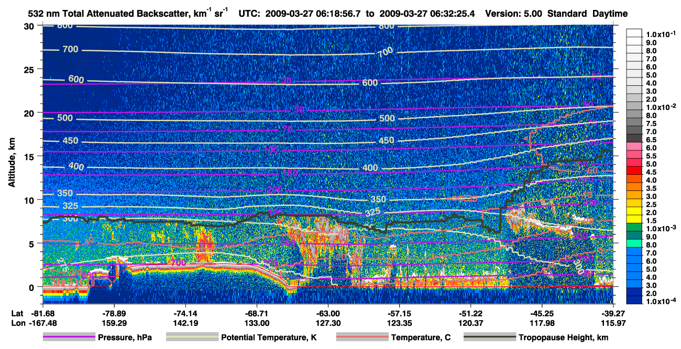Click the 'Pressure, hPa' legend label
Screen dimensions: 681x349
pos(125,337)
